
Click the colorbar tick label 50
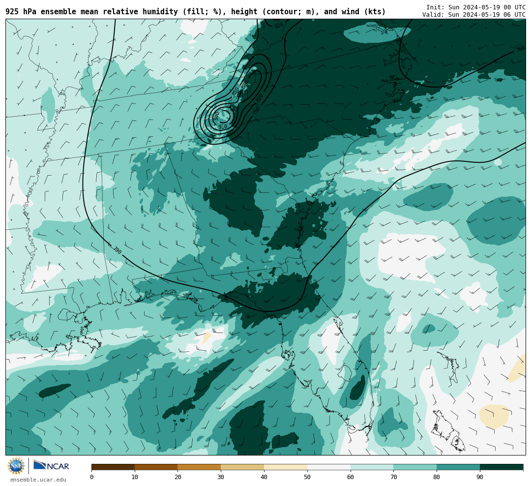tap(307, 477)
